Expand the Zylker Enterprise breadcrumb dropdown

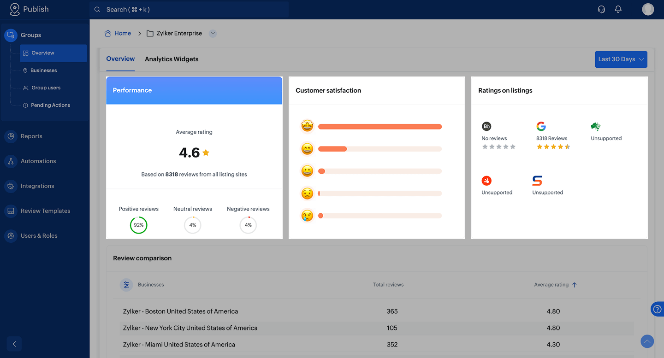pos(213,33)
